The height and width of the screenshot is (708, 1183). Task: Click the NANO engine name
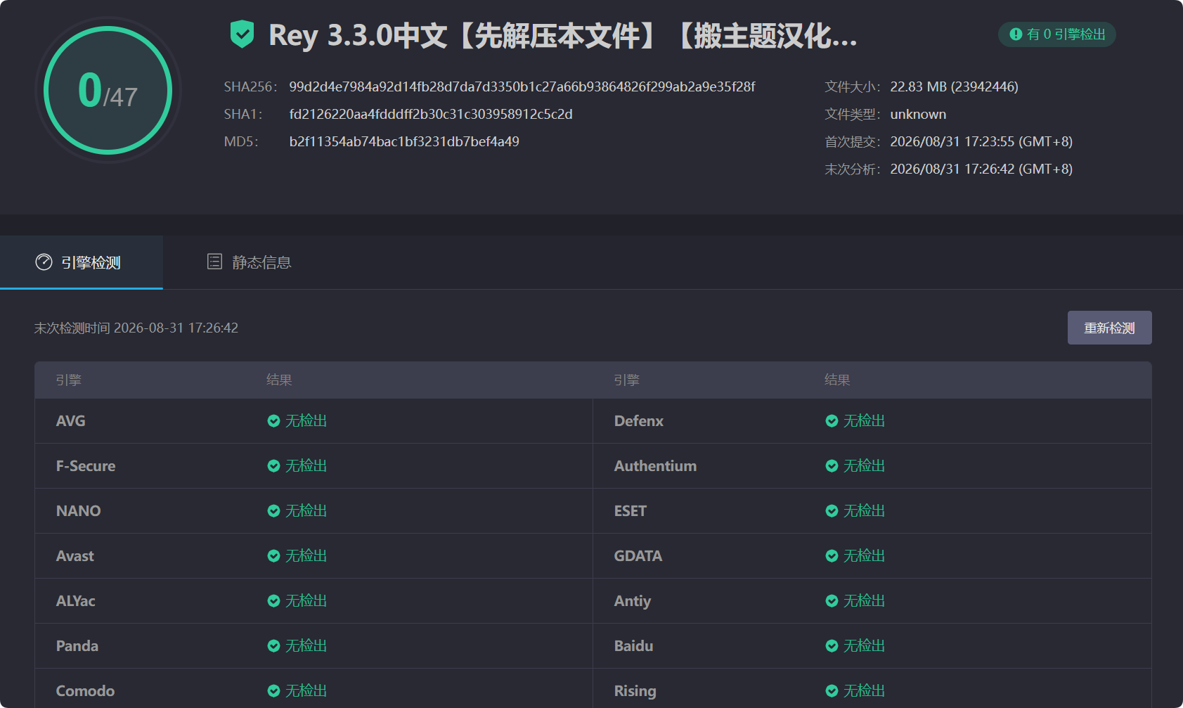click(x=79, y=511)
